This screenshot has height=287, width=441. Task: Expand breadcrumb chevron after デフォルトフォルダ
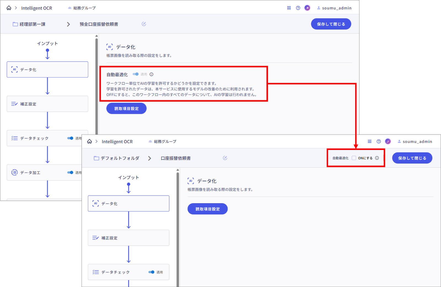click(x=149, y=158)
